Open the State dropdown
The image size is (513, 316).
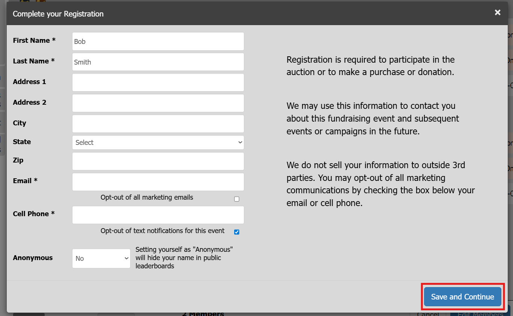click(x=158, y=143)
